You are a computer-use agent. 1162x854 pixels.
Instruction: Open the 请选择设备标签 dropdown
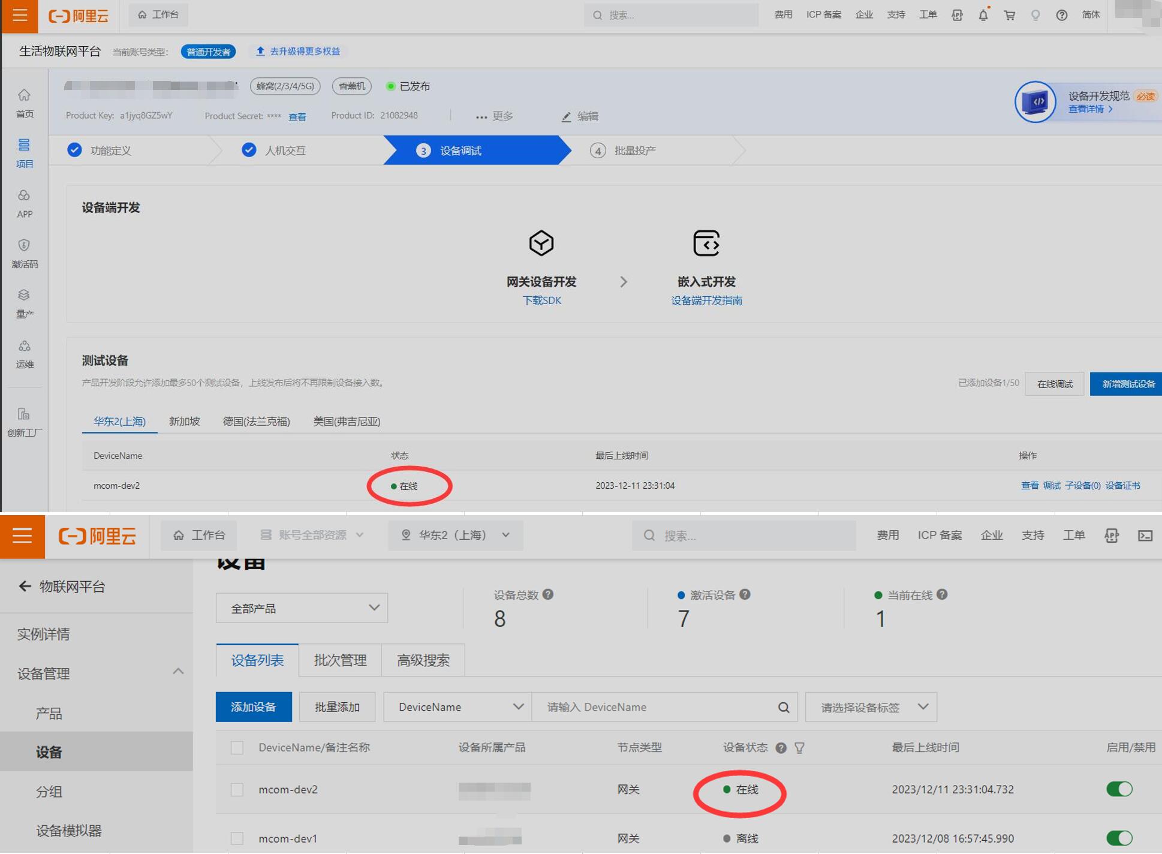[x=871, y=707]
